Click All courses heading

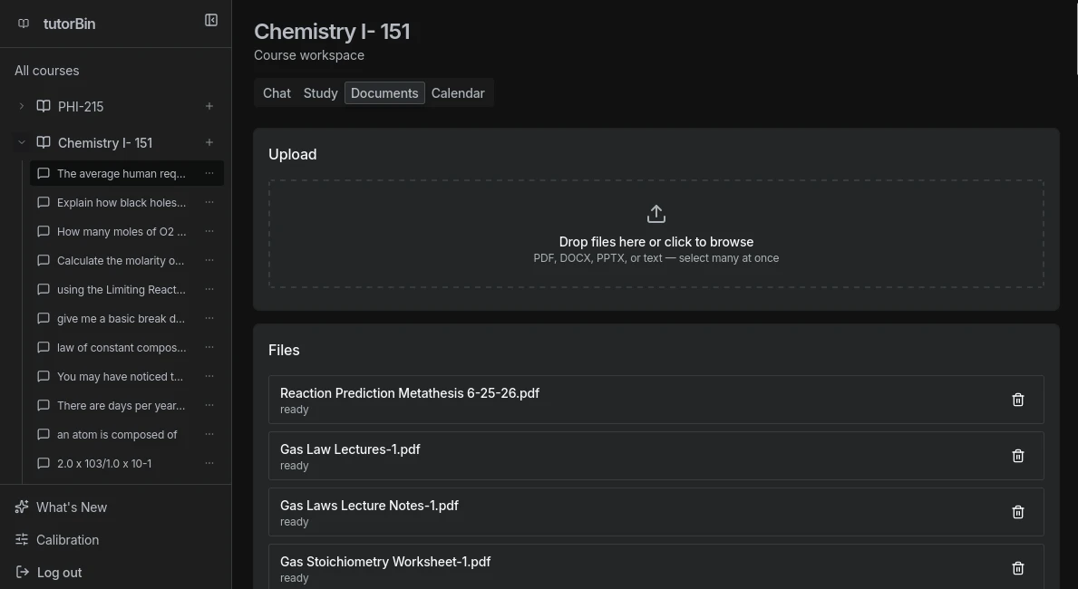pos(47,71)
